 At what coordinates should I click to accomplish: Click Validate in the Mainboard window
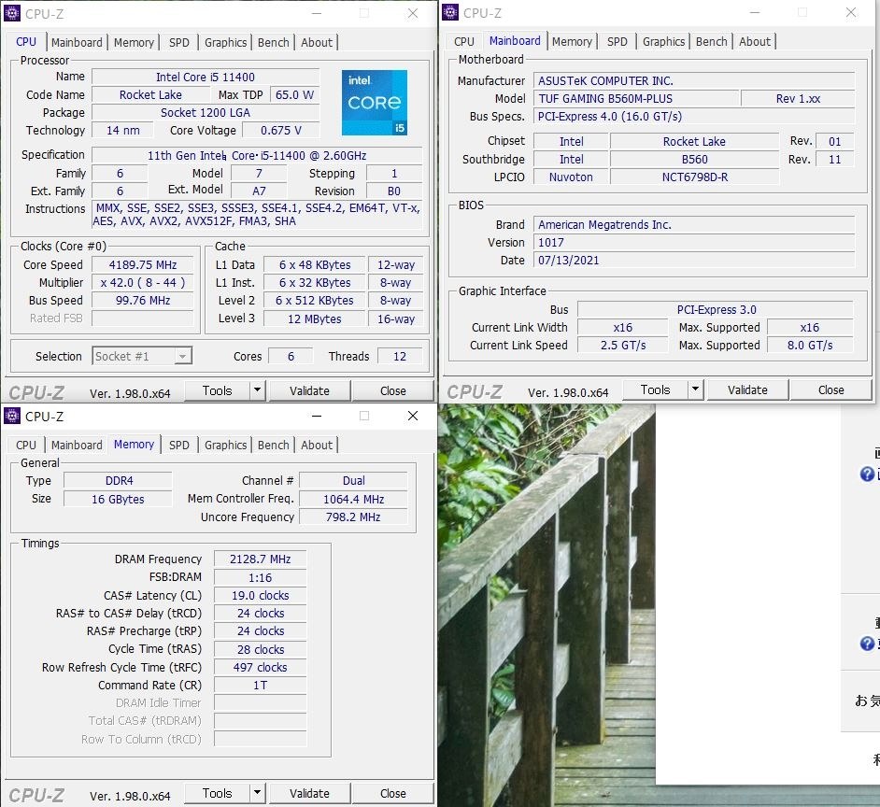747,389
